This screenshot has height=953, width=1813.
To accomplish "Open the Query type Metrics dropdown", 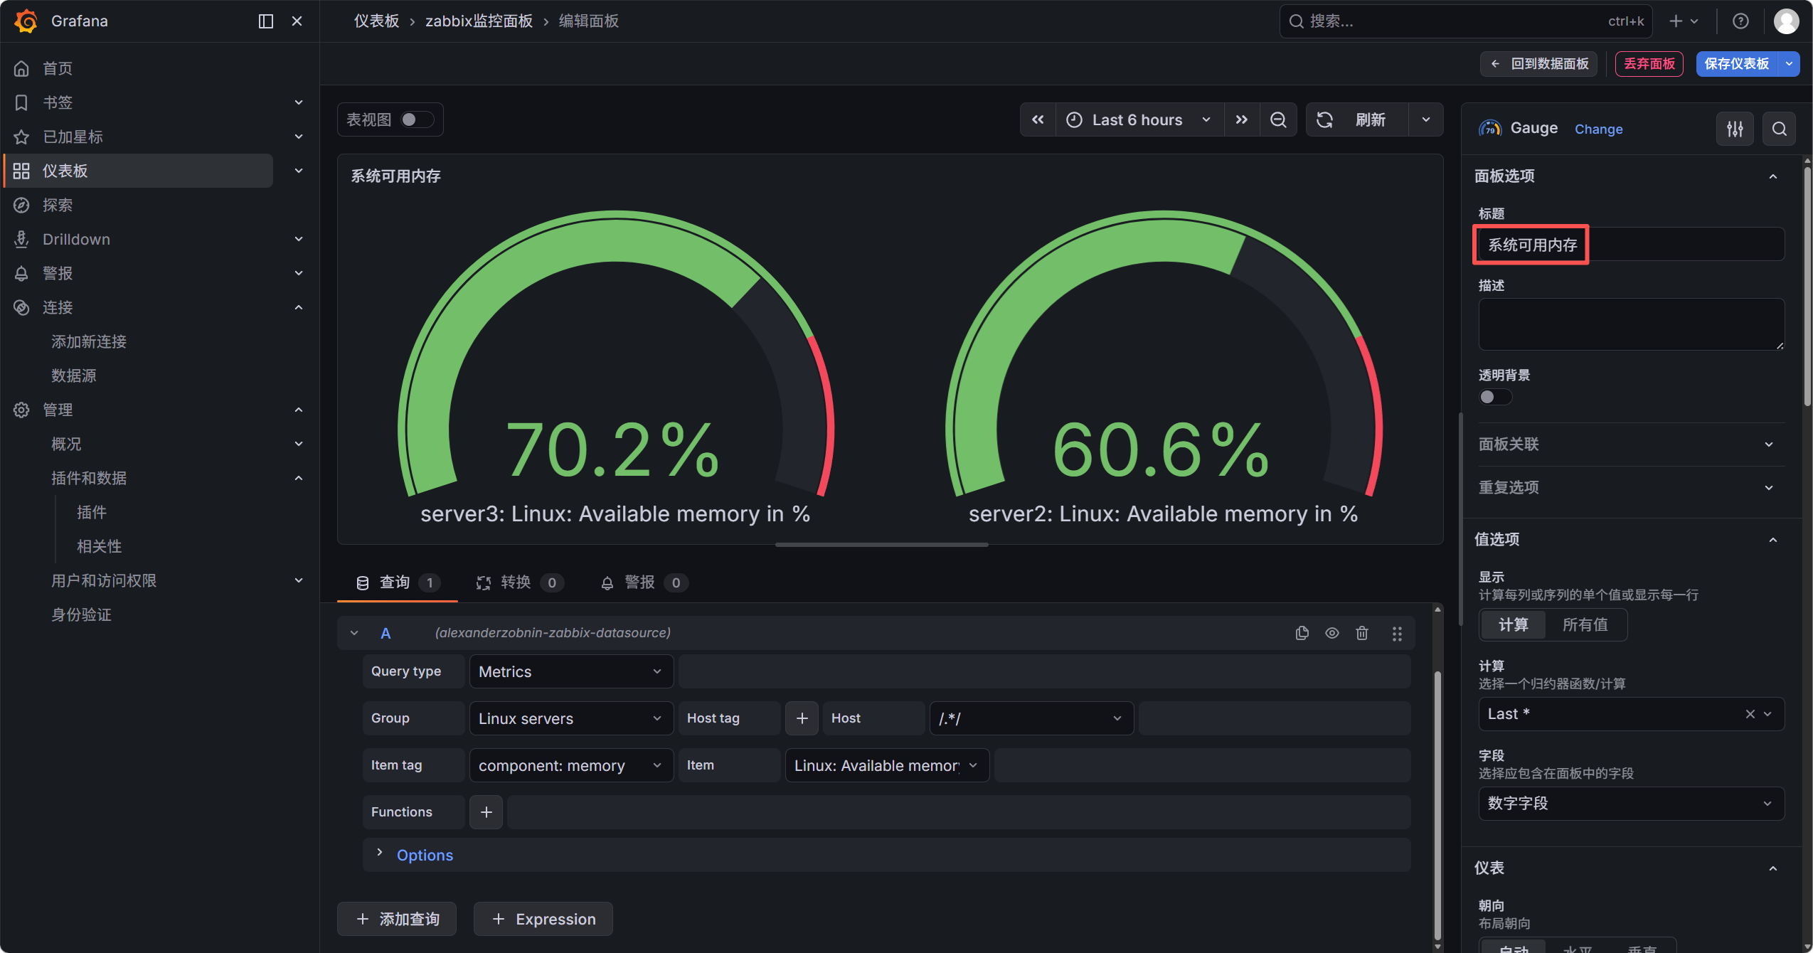I will point(571,671).
